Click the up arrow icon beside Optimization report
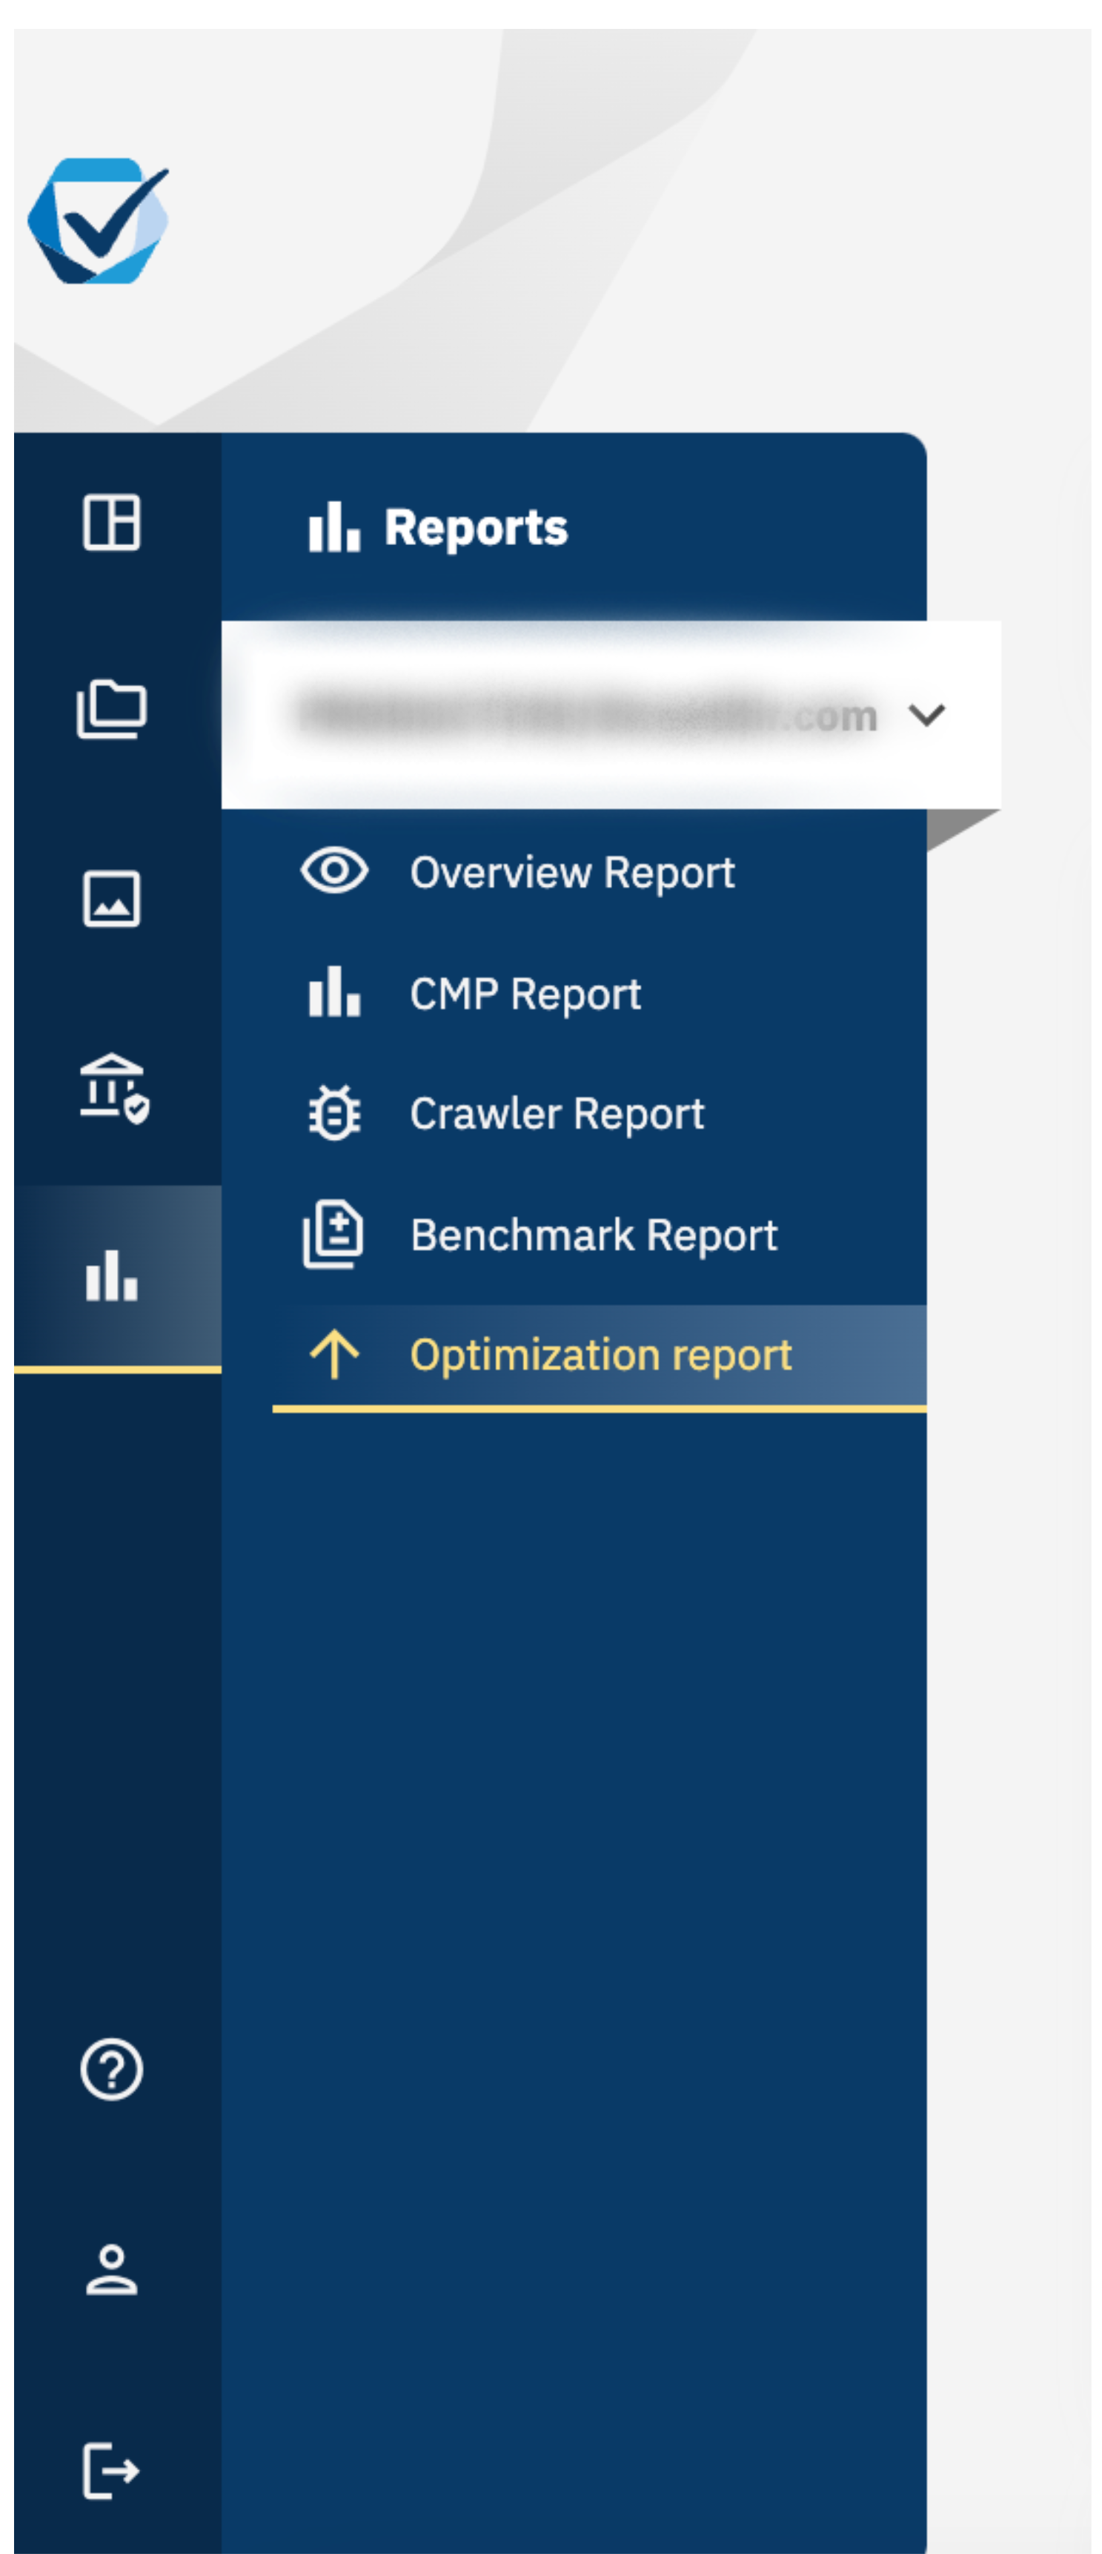1102x2554 pixels. click(x=334, y=1353)
